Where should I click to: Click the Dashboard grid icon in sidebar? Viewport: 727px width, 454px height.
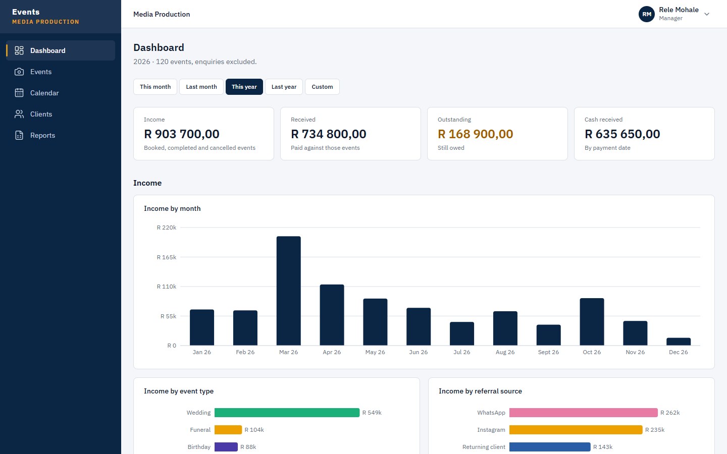click(19, 50)
